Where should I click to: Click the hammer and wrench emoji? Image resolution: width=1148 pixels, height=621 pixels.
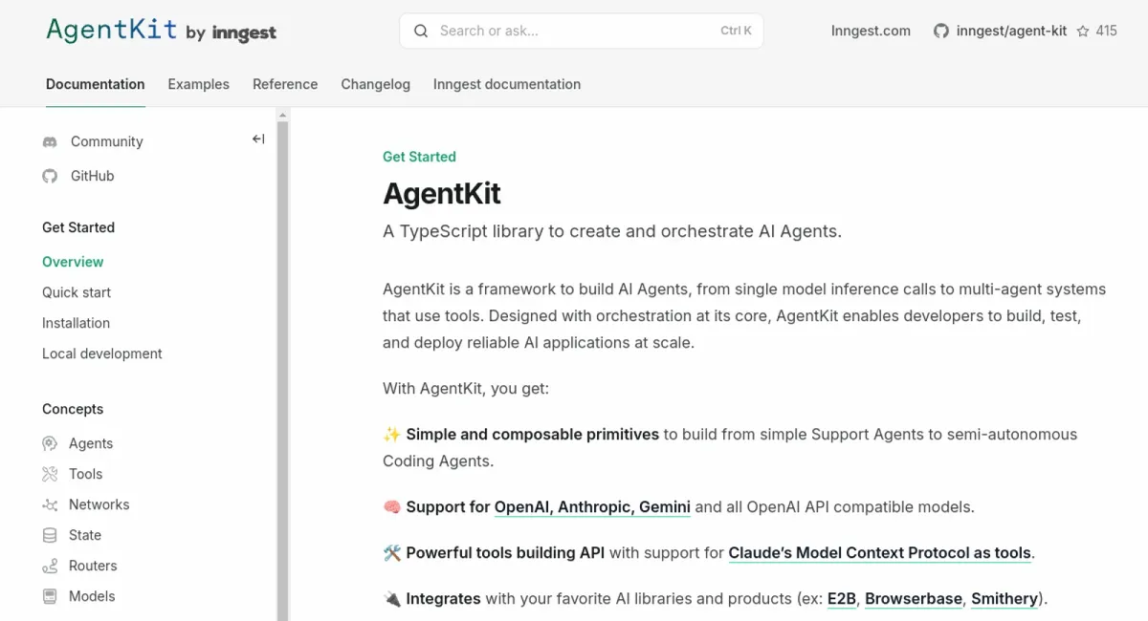[x=391, y=552]
